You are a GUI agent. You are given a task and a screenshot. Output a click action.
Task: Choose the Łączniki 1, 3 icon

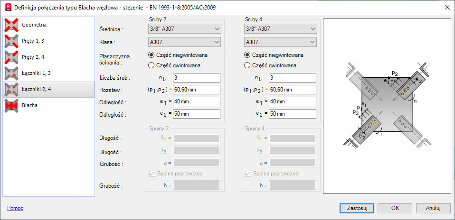tap(12, 73)
